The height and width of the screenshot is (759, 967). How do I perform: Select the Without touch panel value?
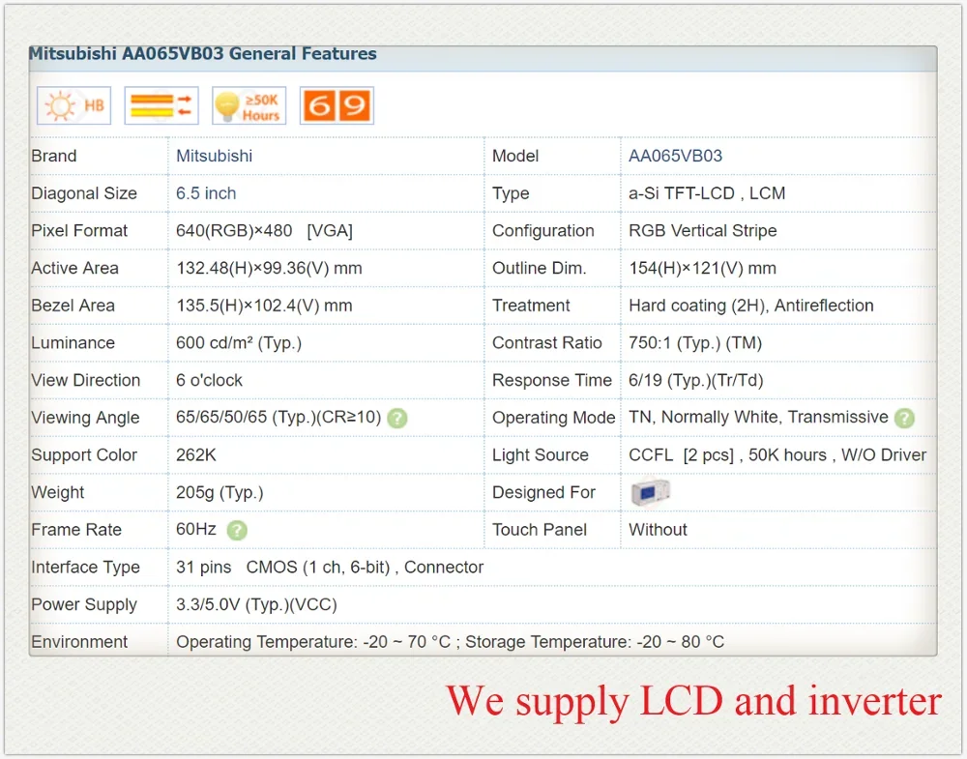pos(658,530)
